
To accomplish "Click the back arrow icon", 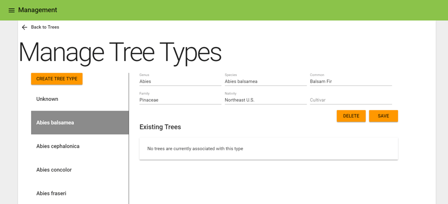I will (25, 27).
